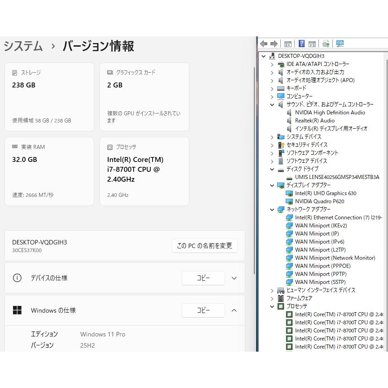Click the 25H2 version value
The image size is (388, 388).
coord(87,345)
